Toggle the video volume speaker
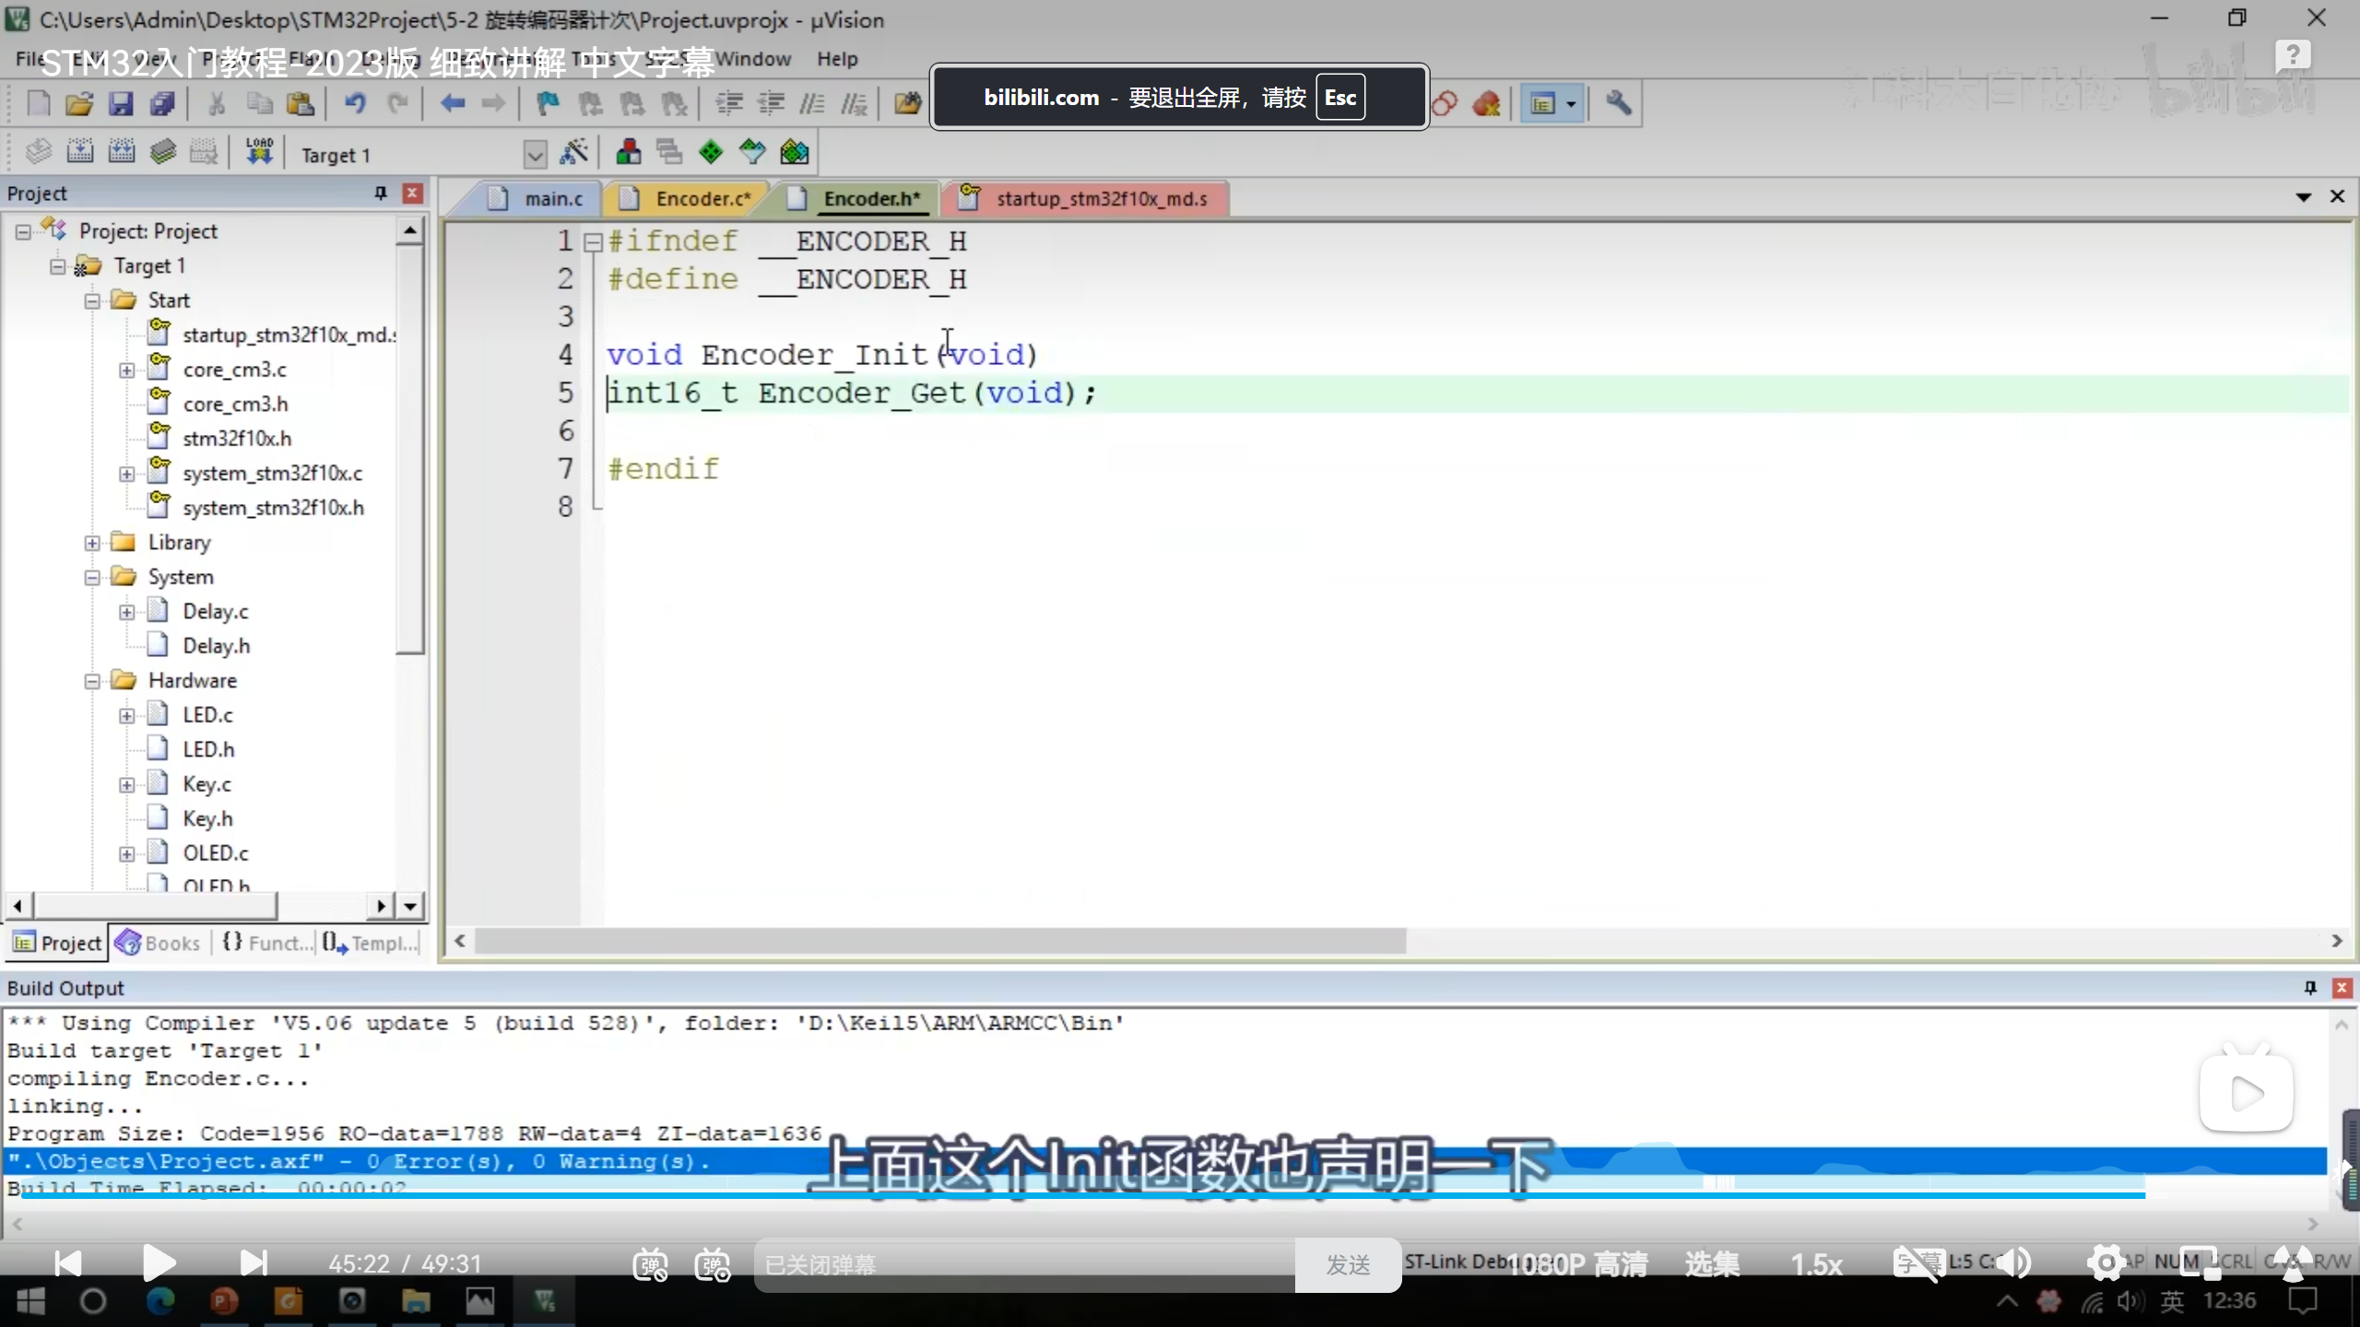The width and height of the screenshot is (2360, 1327). (2013, 1262)
